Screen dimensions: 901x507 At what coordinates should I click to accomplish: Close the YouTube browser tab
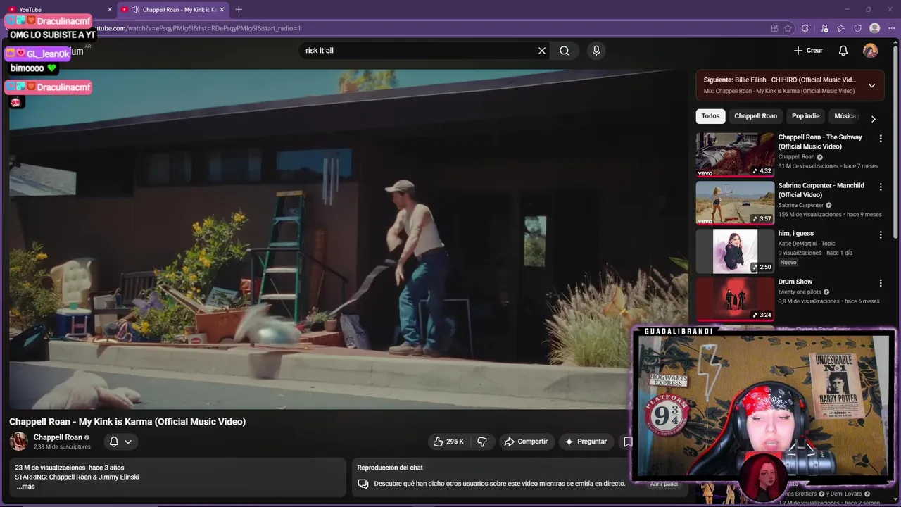110,9
